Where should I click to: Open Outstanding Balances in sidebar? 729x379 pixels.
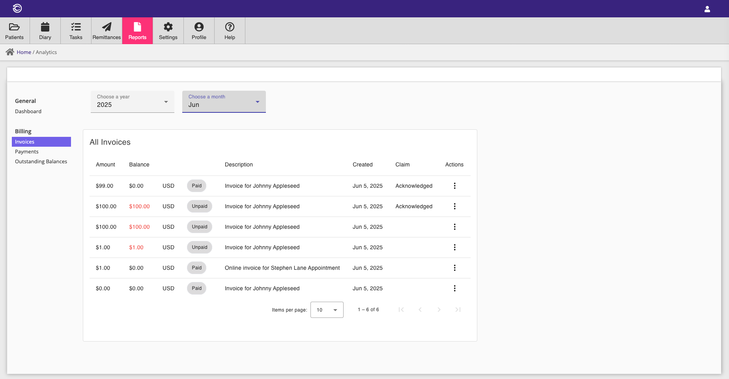tap(41, 162)
